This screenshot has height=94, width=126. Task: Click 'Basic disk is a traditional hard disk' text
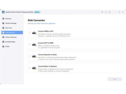click(57, 57)
